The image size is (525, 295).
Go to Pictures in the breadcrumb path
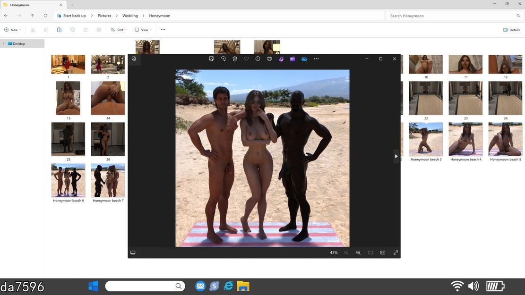pyautogui.click(x=104, y=16)
